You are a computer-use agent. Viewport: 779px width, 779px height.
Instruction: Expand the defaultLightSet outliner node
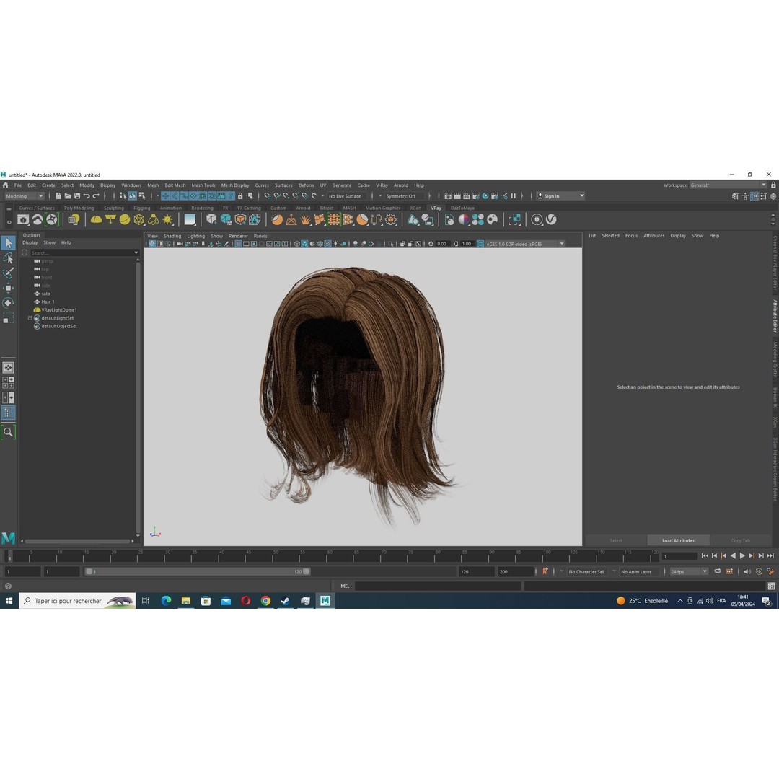30,318
